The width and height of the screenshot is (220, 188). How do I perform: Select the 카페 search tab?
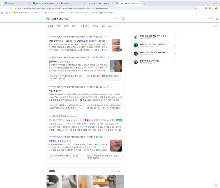(58, 26)
